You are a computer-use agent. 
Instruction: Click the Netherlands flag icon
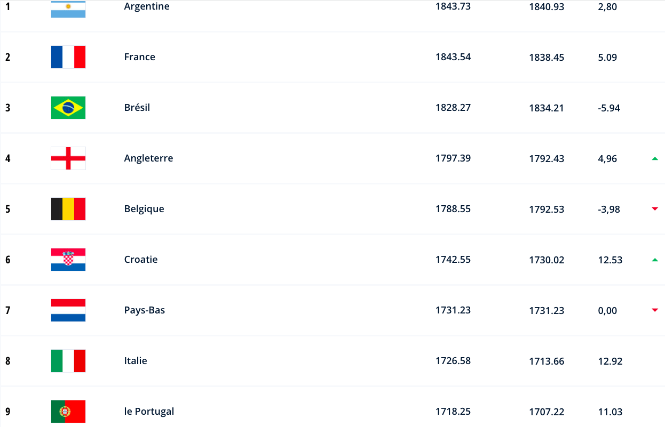pyautogui.click(x=68, y=310)
